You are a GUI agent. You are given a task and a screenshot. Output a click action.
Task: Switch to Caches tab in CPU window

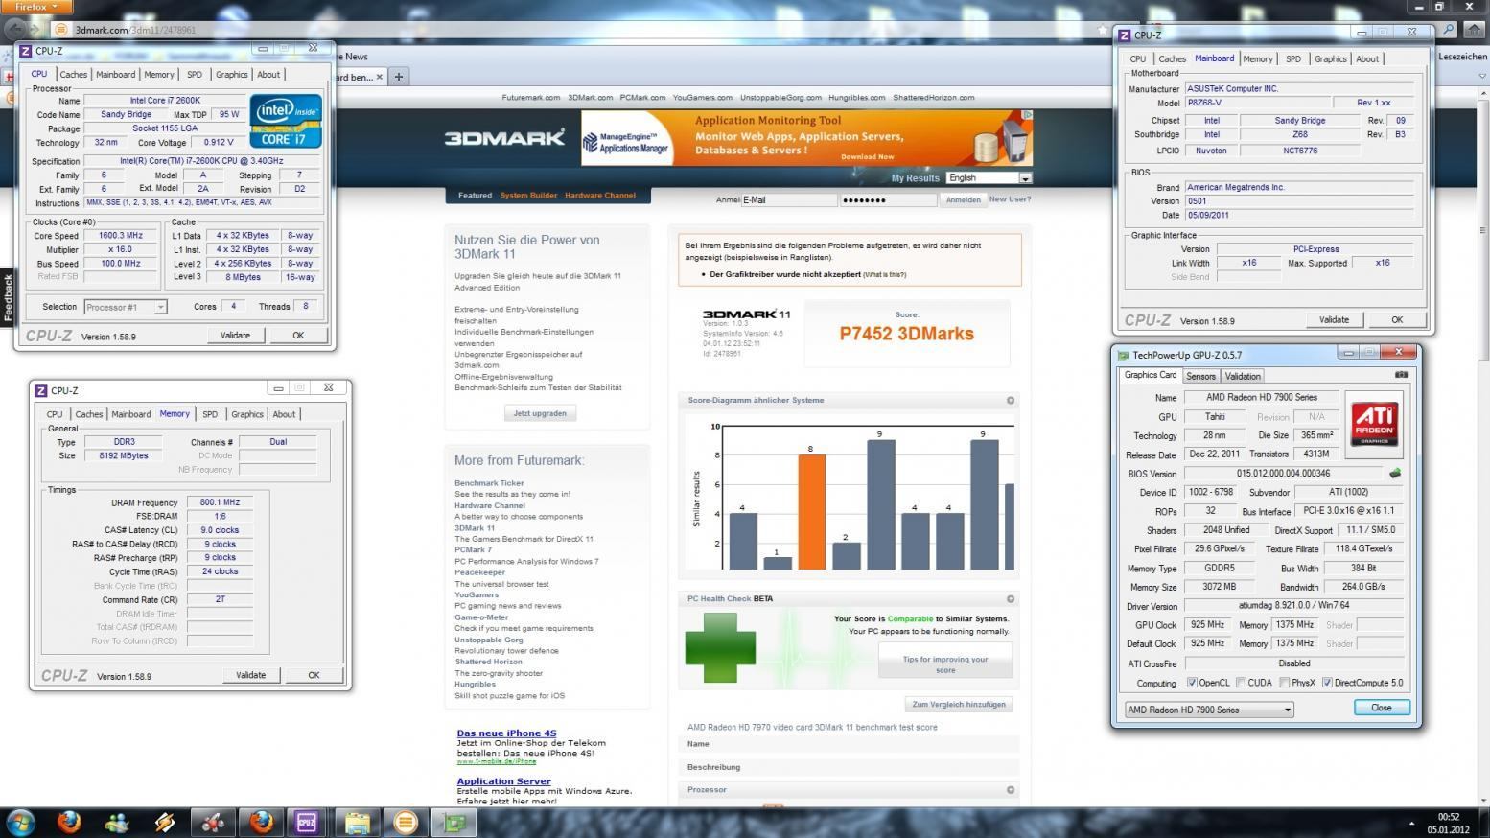point(73,74)
